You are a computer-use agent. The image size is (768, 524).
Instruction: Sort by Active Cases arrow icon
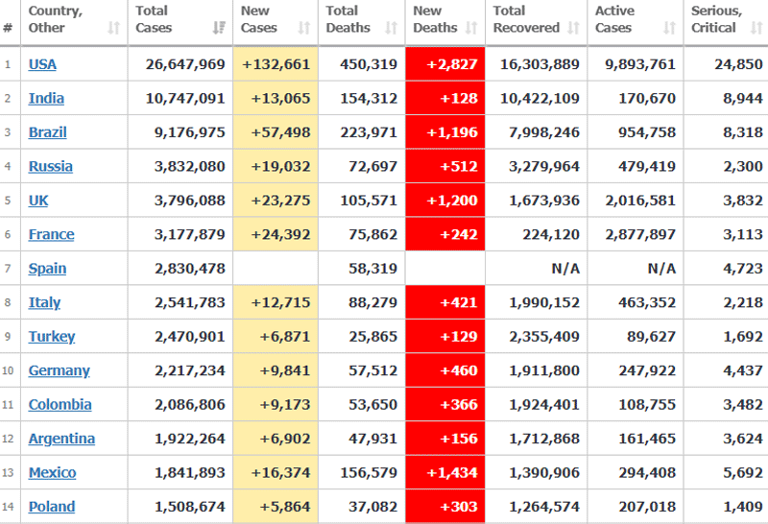click(x=669, y=28)
